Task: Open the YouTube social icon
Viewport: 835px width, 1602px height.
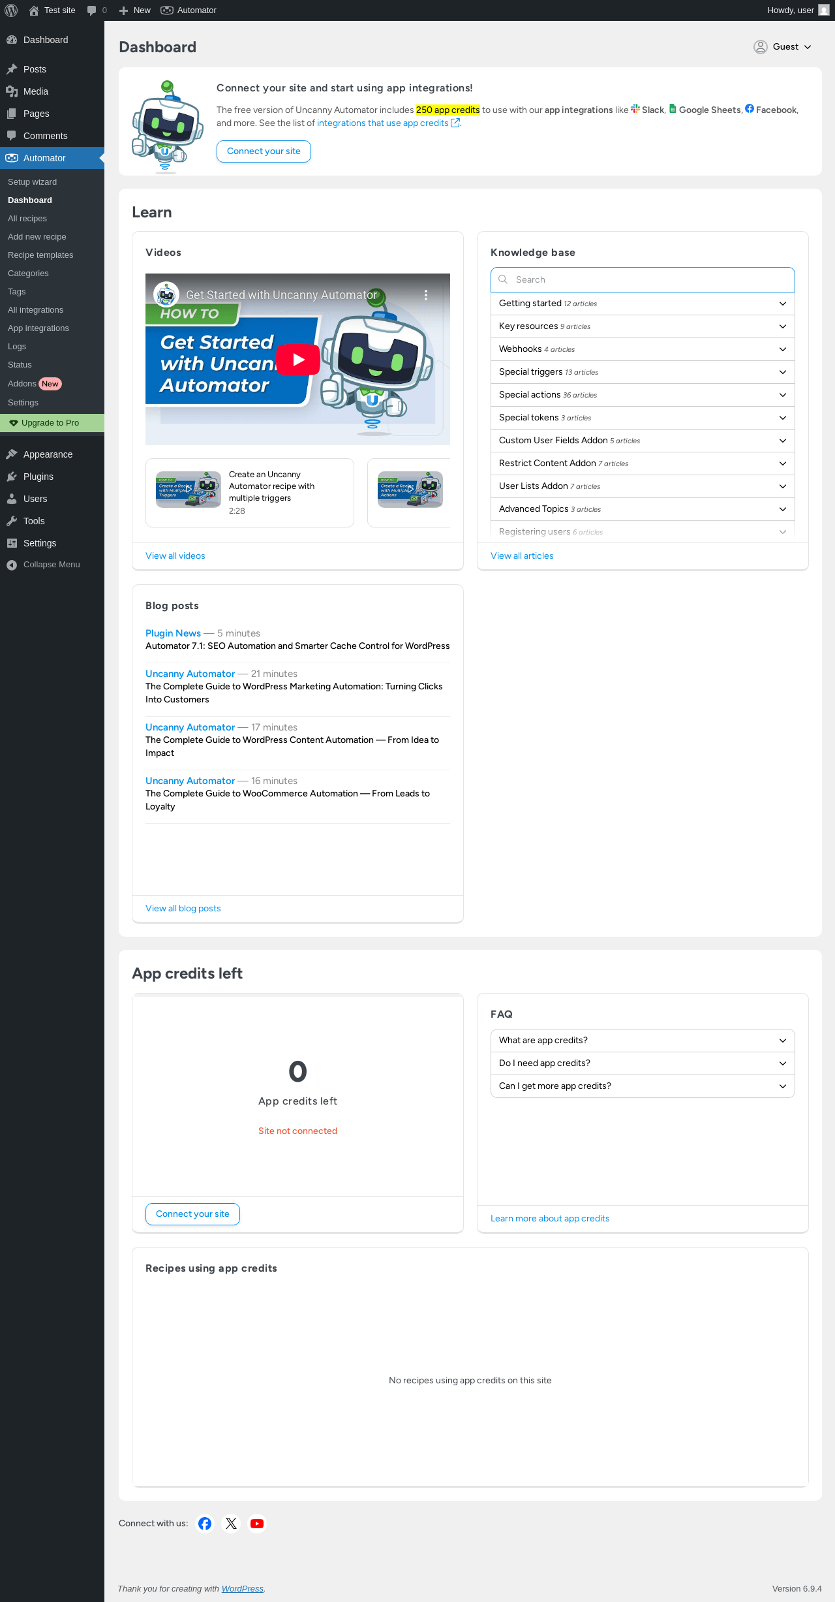Action: point(257,1524)
